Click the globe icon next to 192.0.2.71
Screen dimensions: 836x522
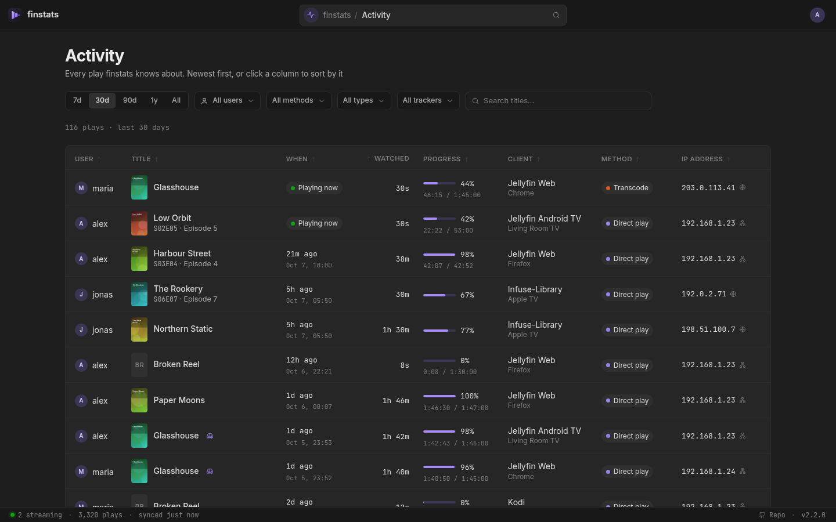coord(733,294)
